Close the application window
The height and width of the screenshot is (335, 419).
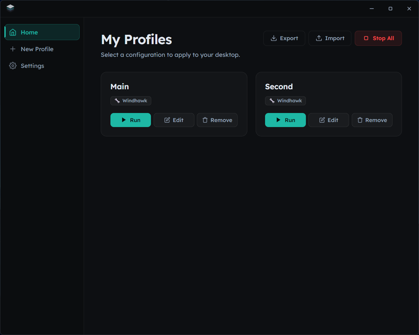click(409, 9)
